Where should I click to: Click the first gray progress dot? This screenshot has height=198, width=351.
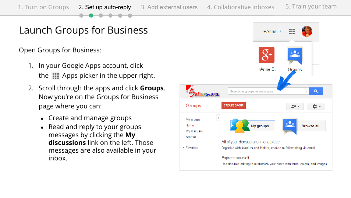tap(81, 15)
